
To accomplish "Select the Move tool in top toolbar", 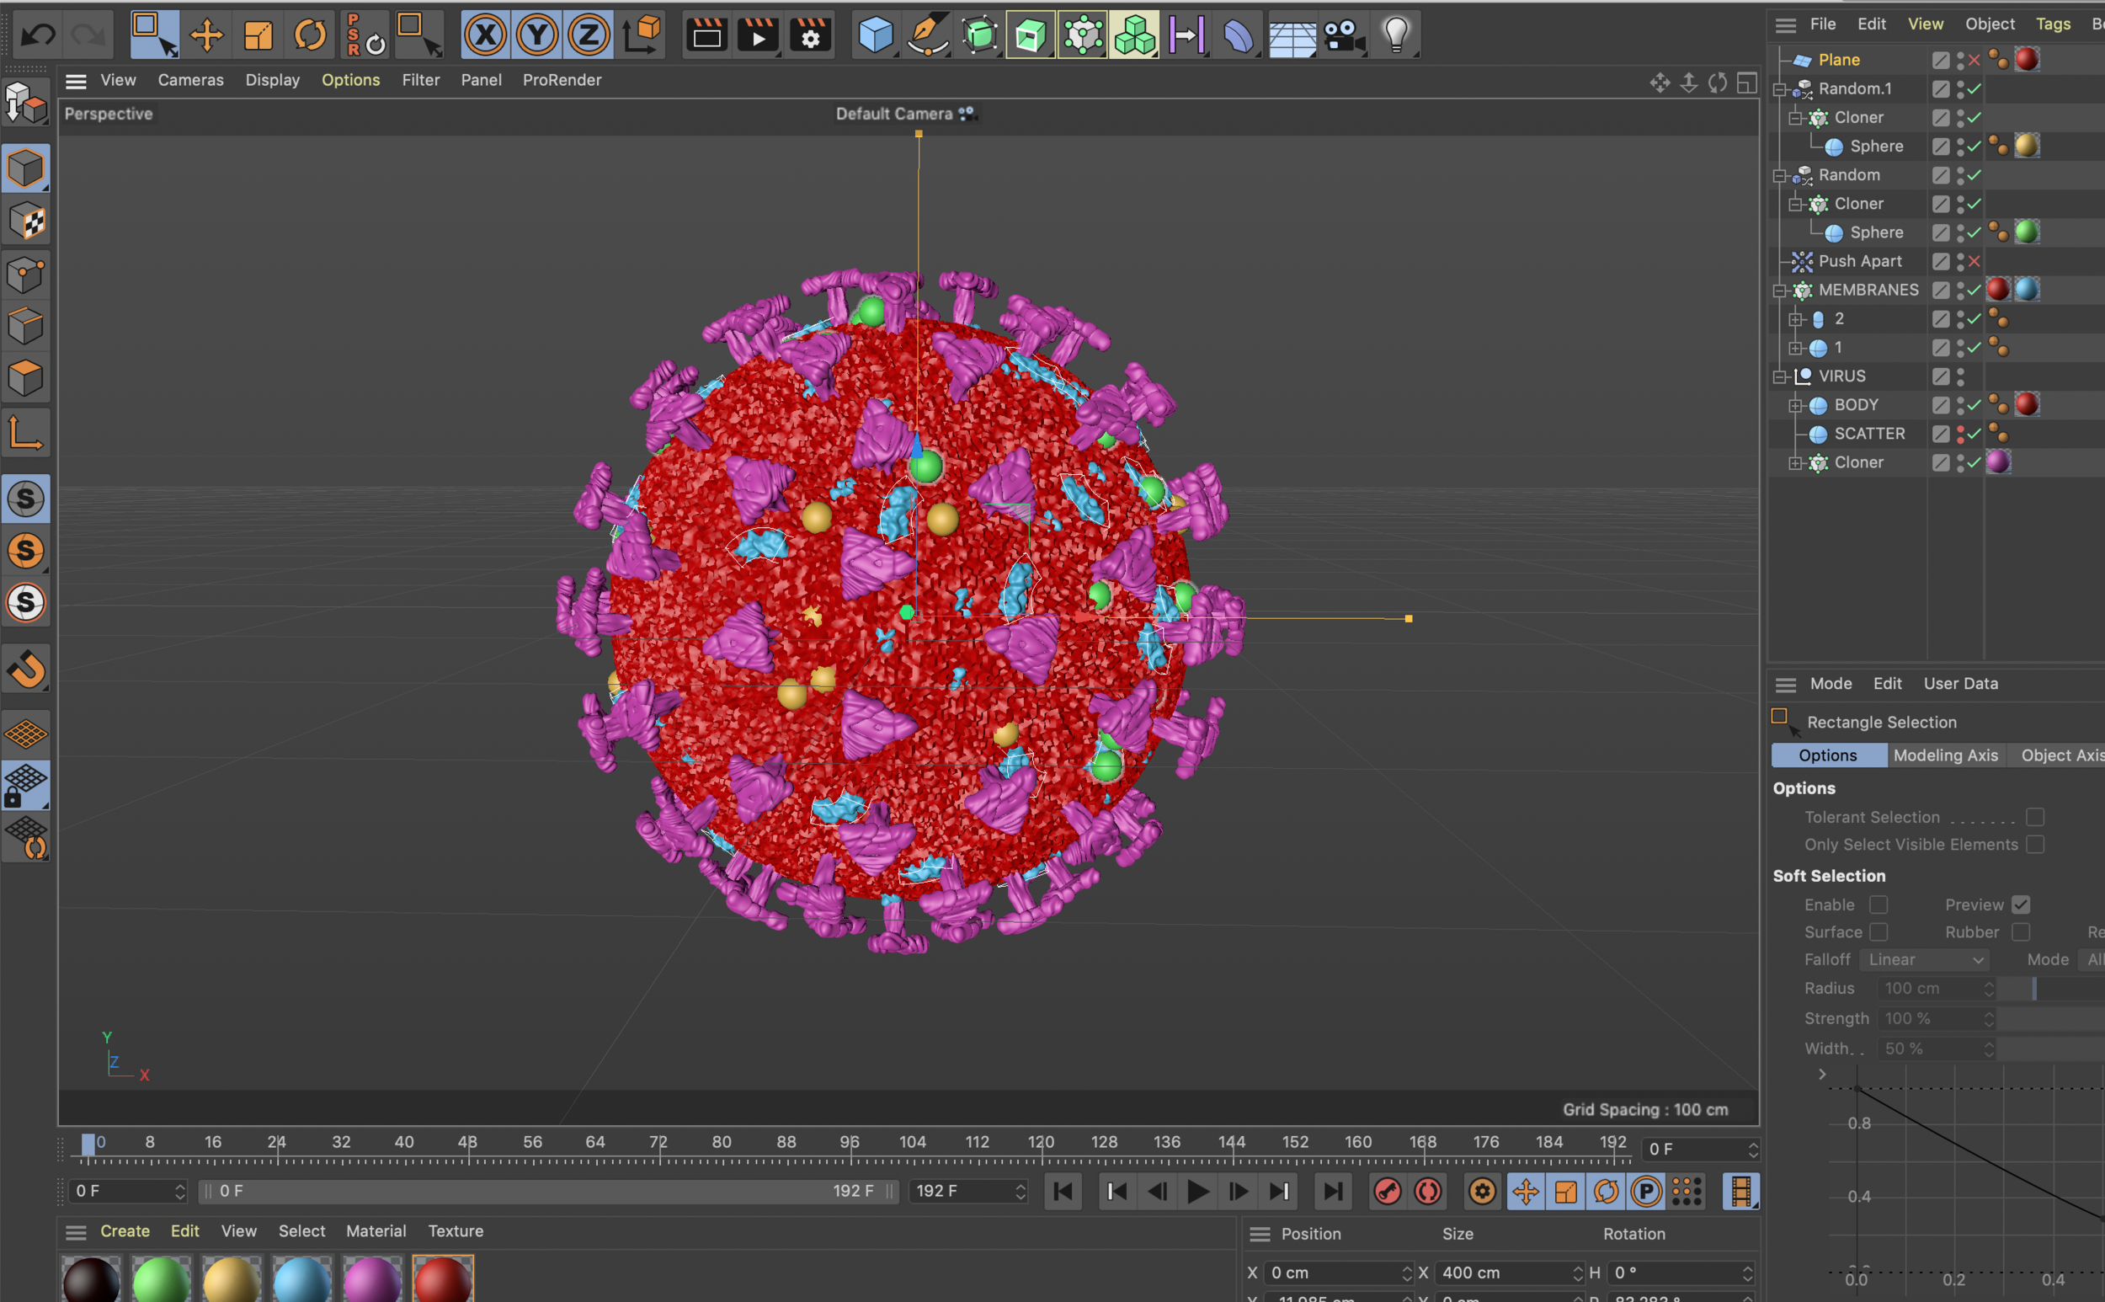I will coord(205,35).
